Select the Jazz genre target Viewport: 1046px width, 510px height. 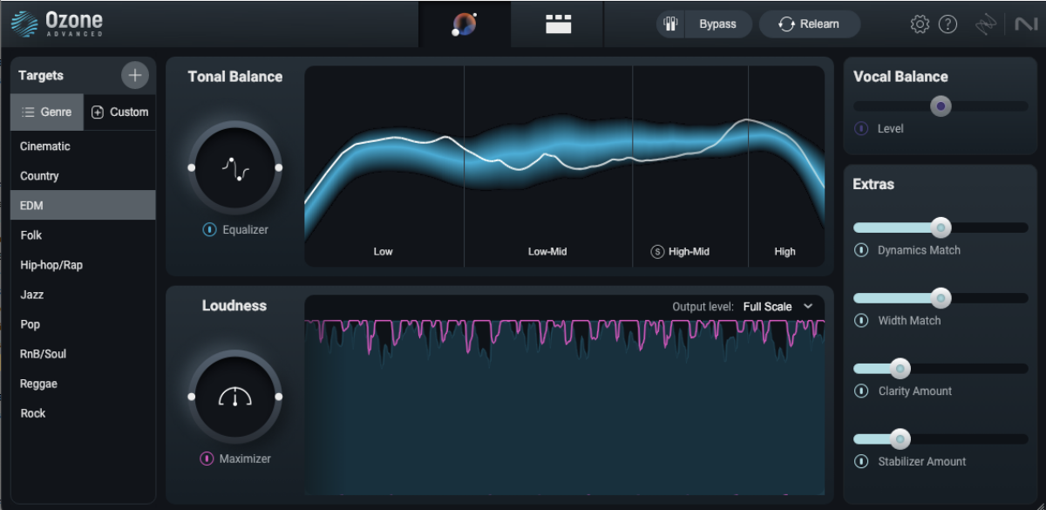pos(83,295)
